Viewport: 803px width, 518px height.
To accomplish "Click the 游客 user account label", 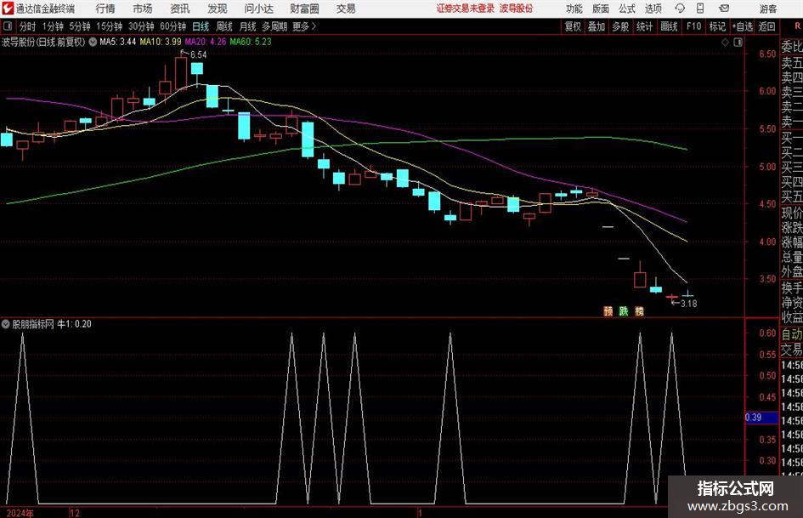I will [x=767, y=9].
